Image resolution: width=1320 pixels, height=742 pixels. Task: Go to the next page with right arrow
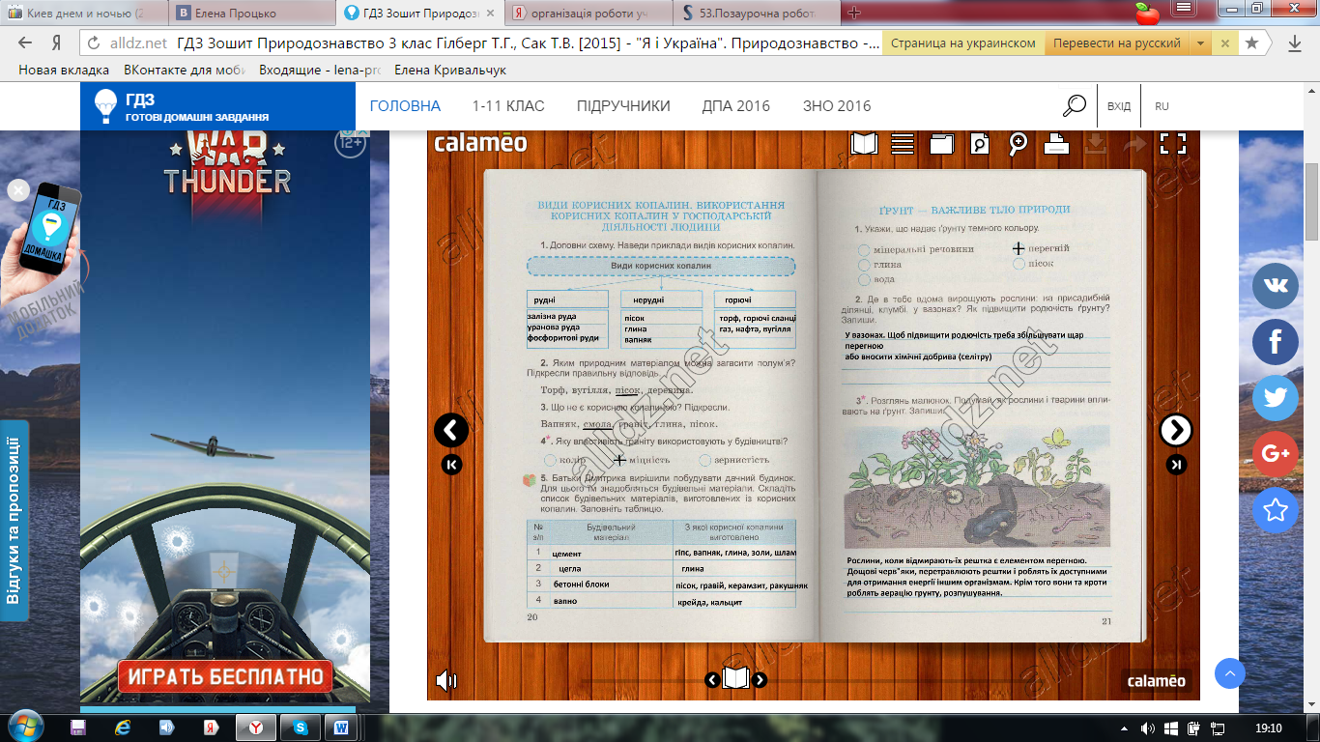tap(1176, 430)
